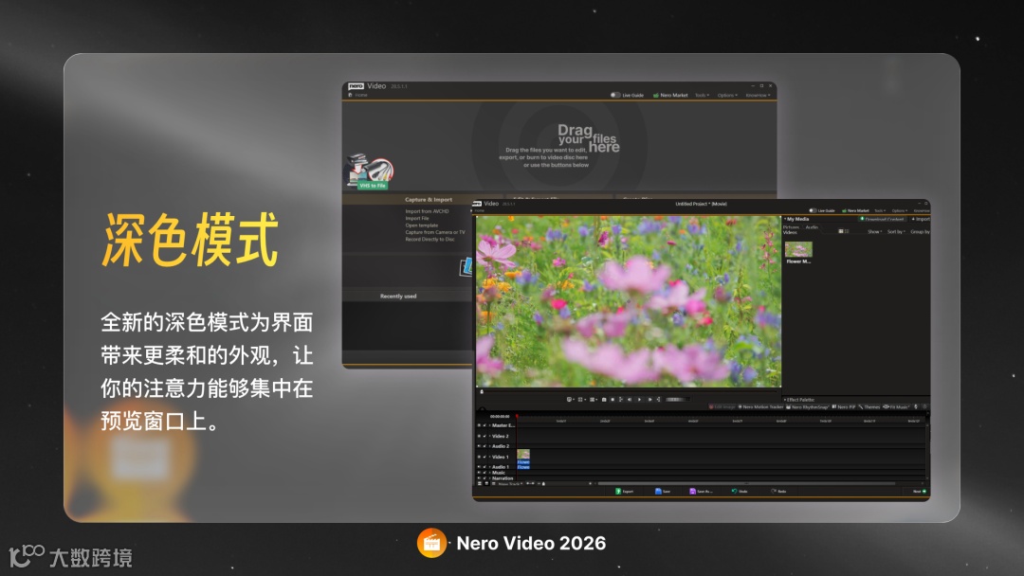Step to next frame in preview controls
1024x576 pixels.
pyautogui.click(x=649, y=399)
